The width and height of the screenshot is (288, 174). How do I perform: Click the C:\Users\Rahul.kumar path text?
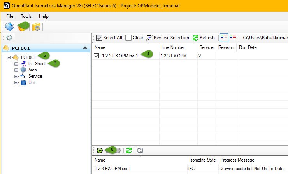tap(265, 38)
